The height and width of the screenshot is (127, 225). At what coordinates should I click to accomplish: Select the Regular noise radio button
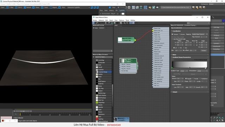pos(186,79)
